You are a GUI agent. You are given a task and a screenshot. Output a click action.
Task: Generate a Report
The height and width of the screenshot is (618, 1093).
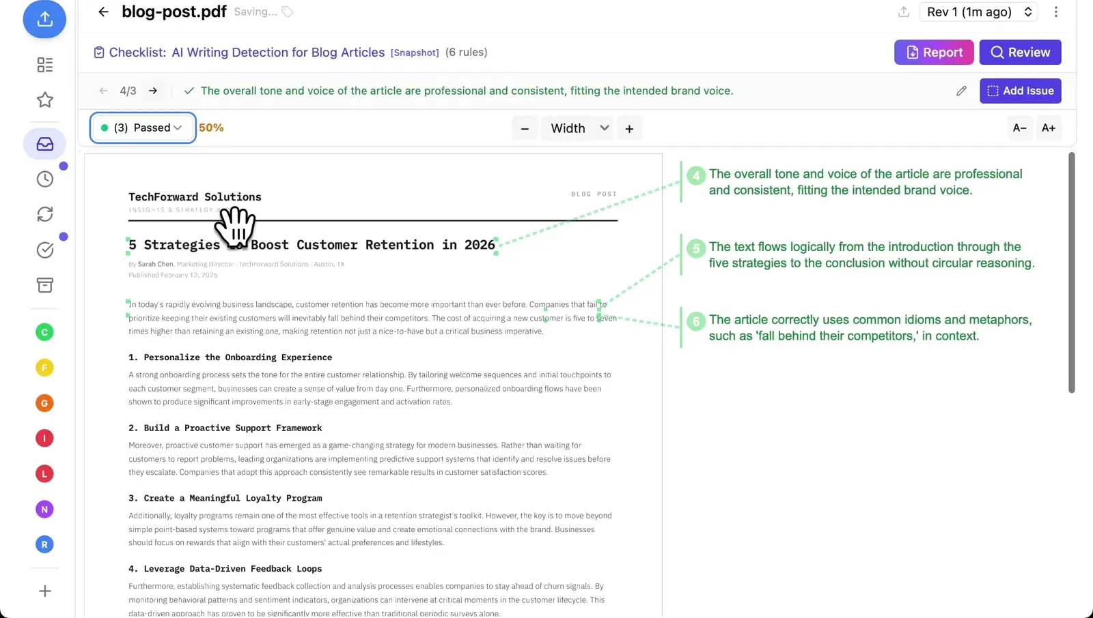(934, 52)
